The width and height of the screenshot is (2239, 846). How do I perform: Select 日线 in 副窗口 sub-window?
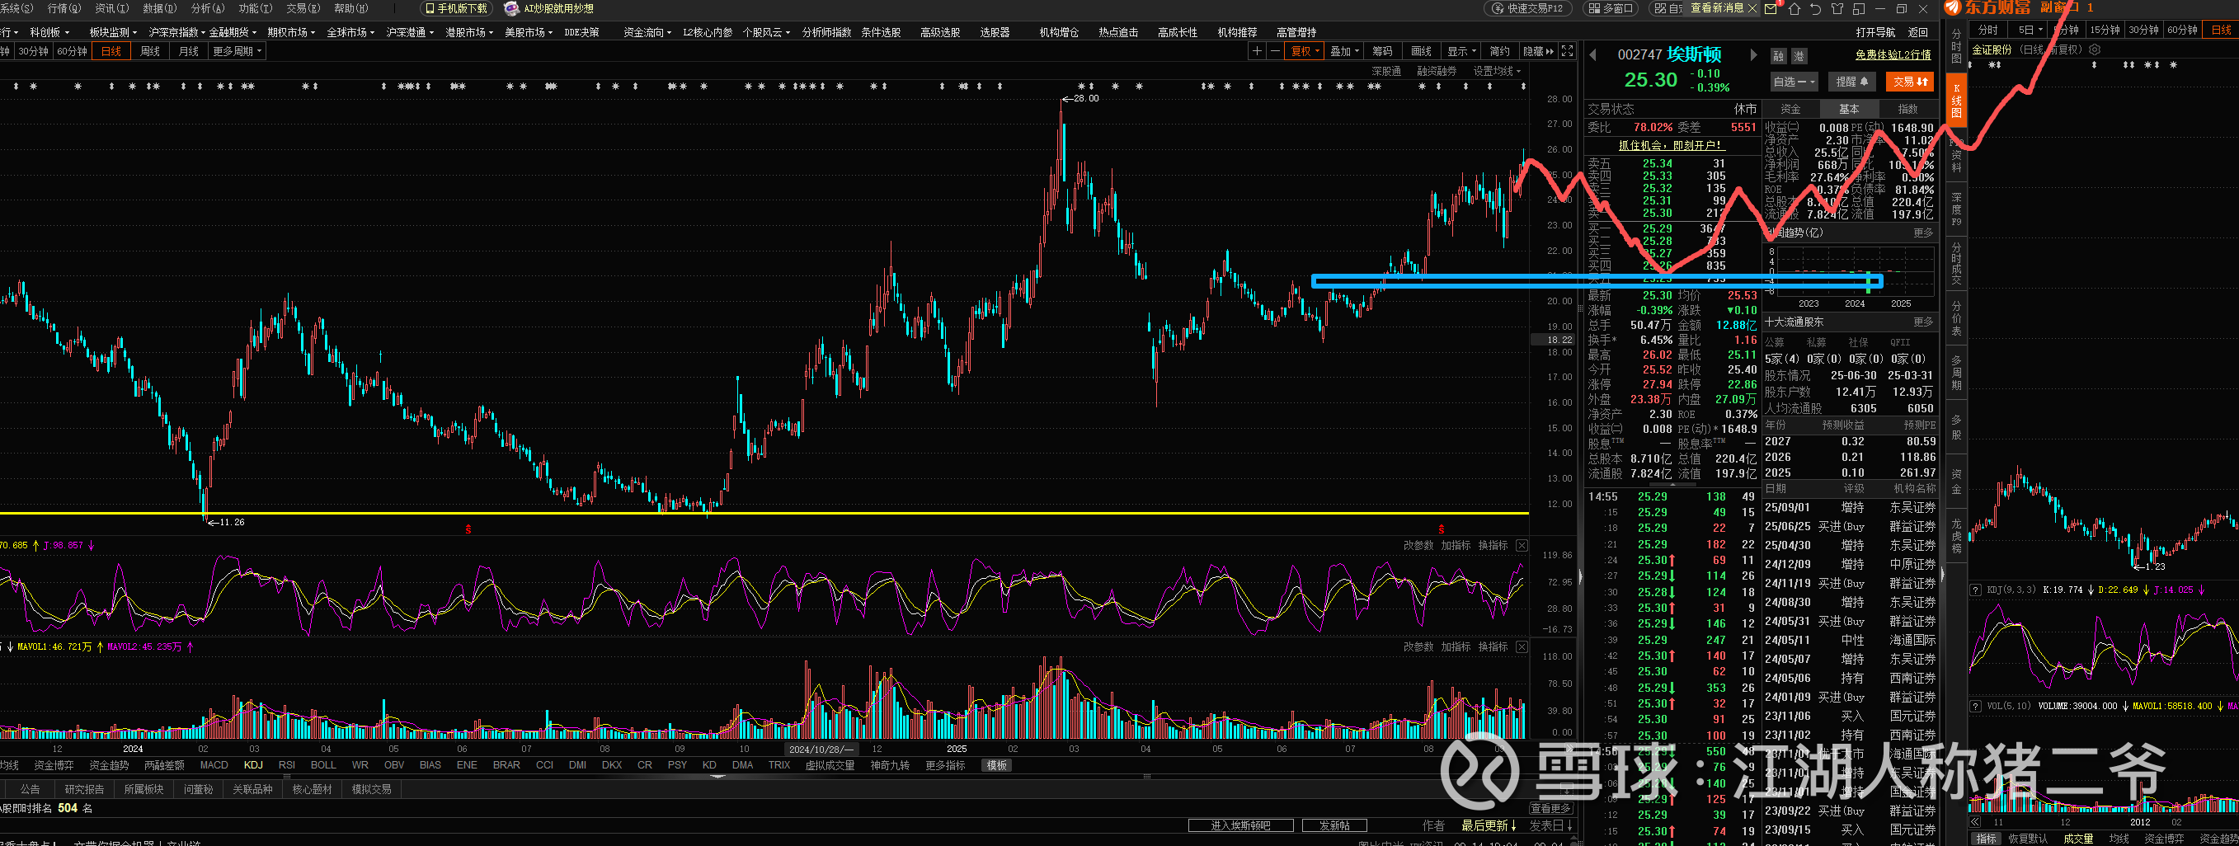coord(2221,30)
